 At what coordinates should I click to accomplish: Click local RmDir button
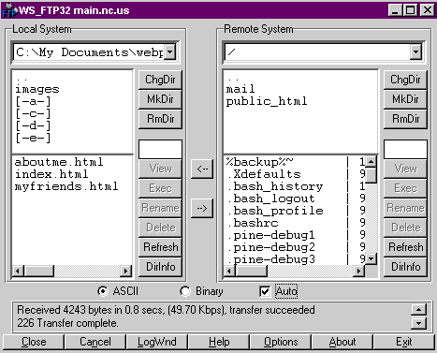tap(160, 119)
